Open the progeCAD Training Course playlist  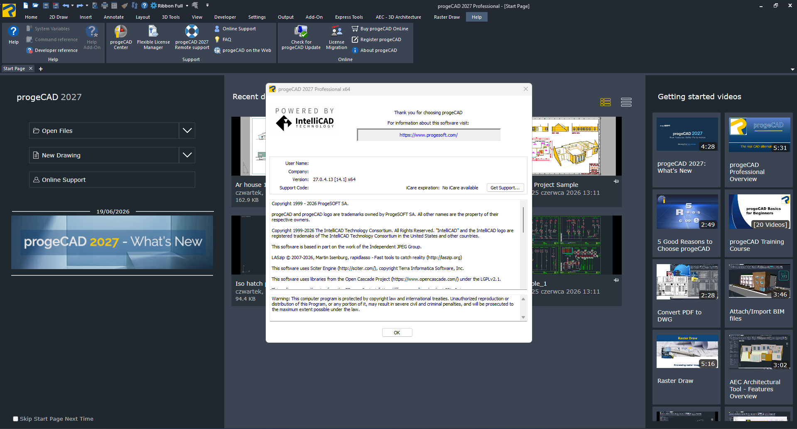(x=759, y=212)
